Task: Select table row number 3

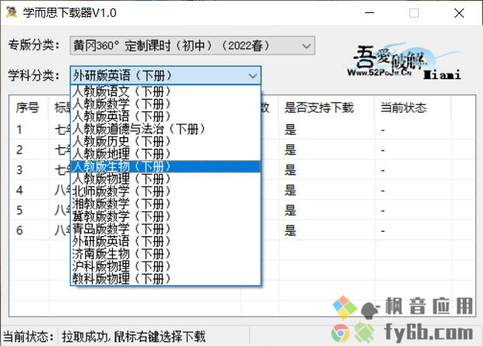Action: coord(242,170)
